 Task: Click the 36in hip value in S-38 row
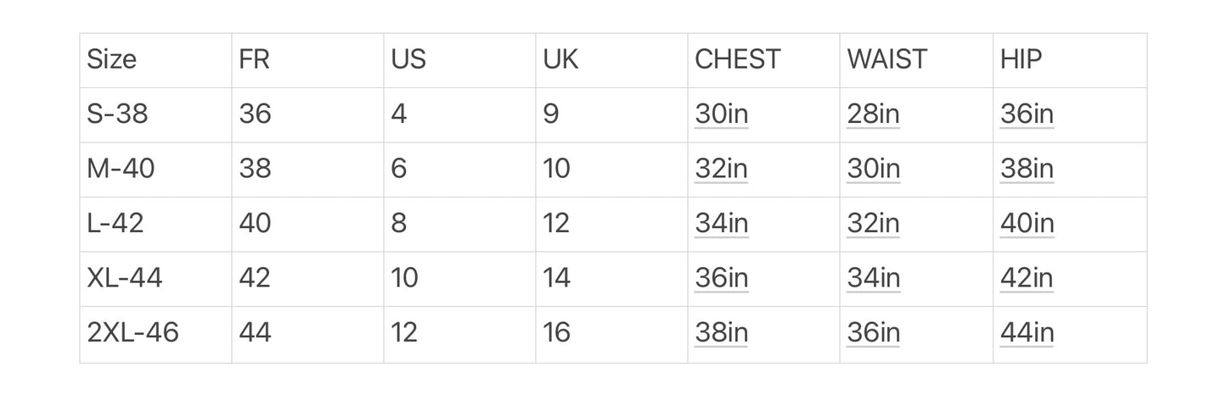[1027, 114]
